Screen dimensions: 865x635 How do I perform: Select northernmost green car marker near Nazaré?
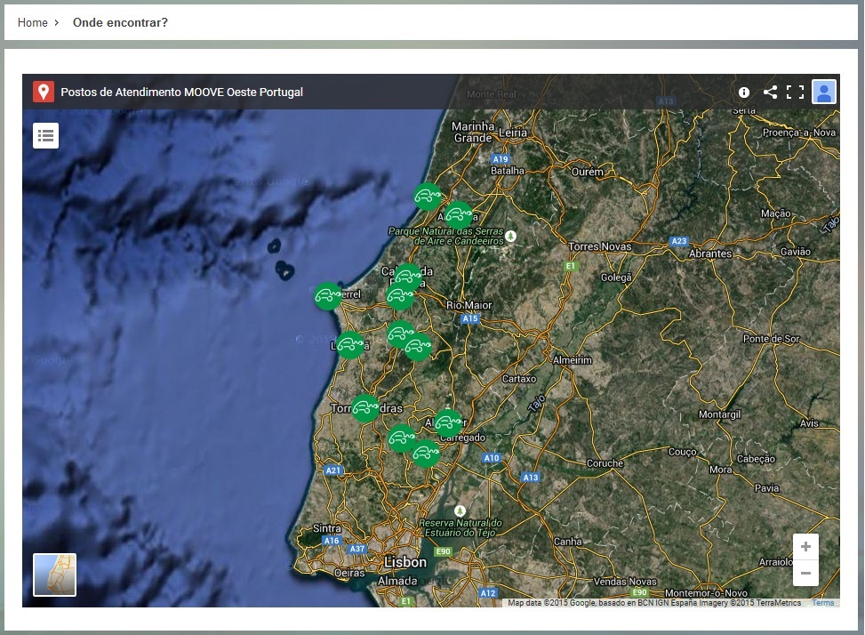pyautogui.click(x=428, y=196)
